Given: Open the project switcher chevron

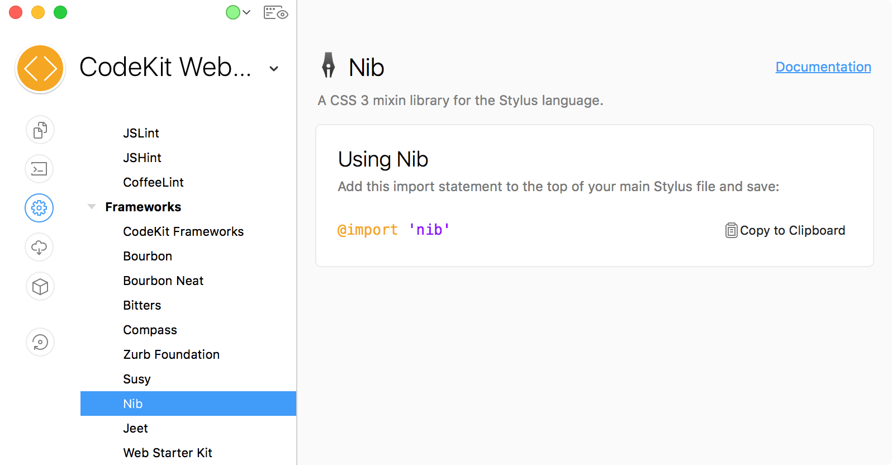Looking at the screenshot, I should point(274,69).
